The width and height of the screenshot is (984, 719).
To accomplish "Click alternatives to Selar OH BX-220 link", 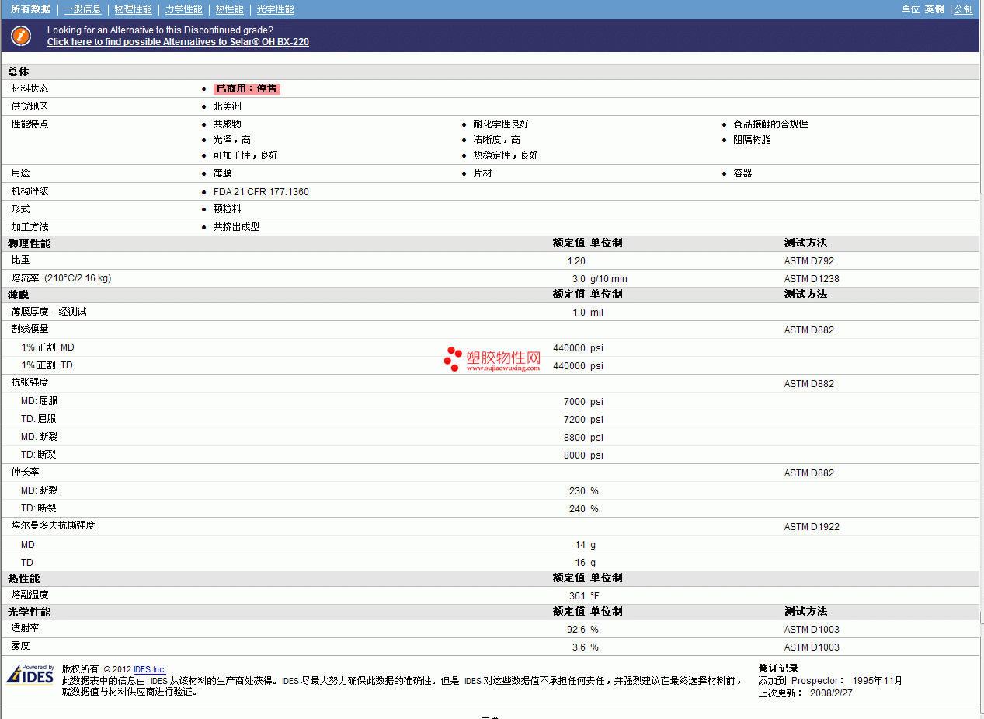I will point(178,42).
